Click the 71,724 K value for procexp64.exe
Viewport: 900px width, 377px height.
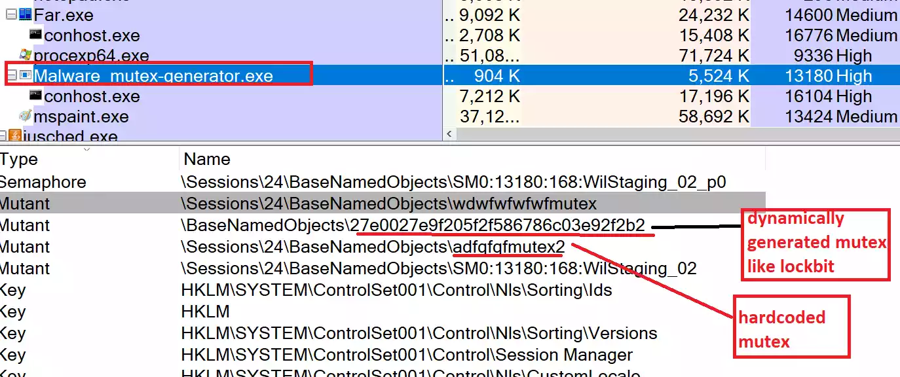[713, 55]
